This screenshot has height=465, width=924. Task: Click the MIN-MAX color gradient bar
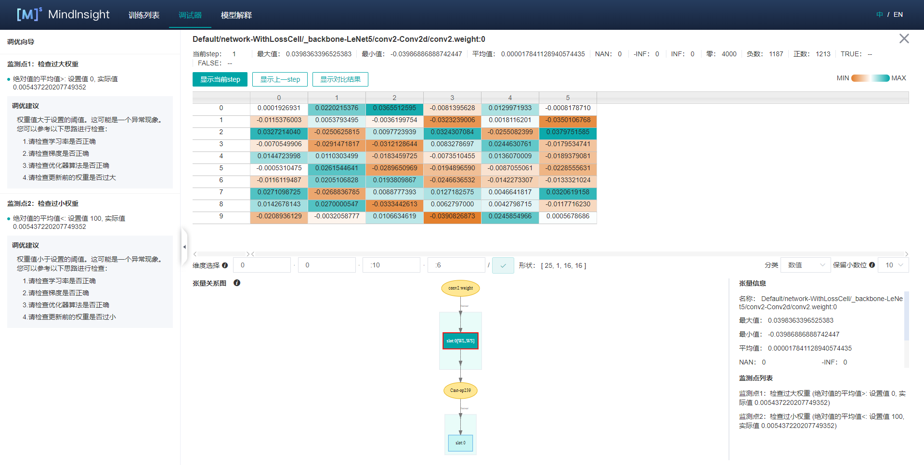click(870, 78)
